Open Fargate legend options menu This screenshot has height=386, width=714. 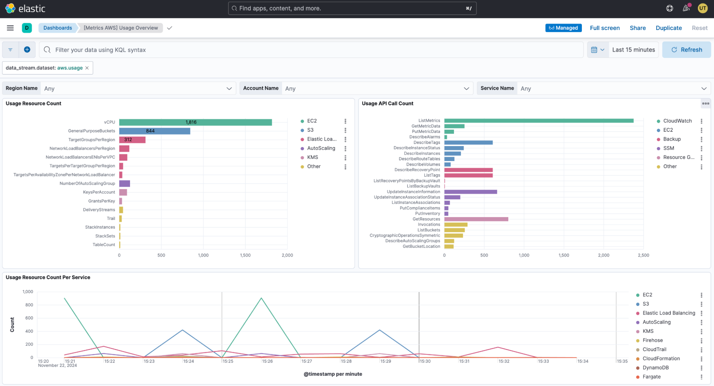[x=701, y=377]
